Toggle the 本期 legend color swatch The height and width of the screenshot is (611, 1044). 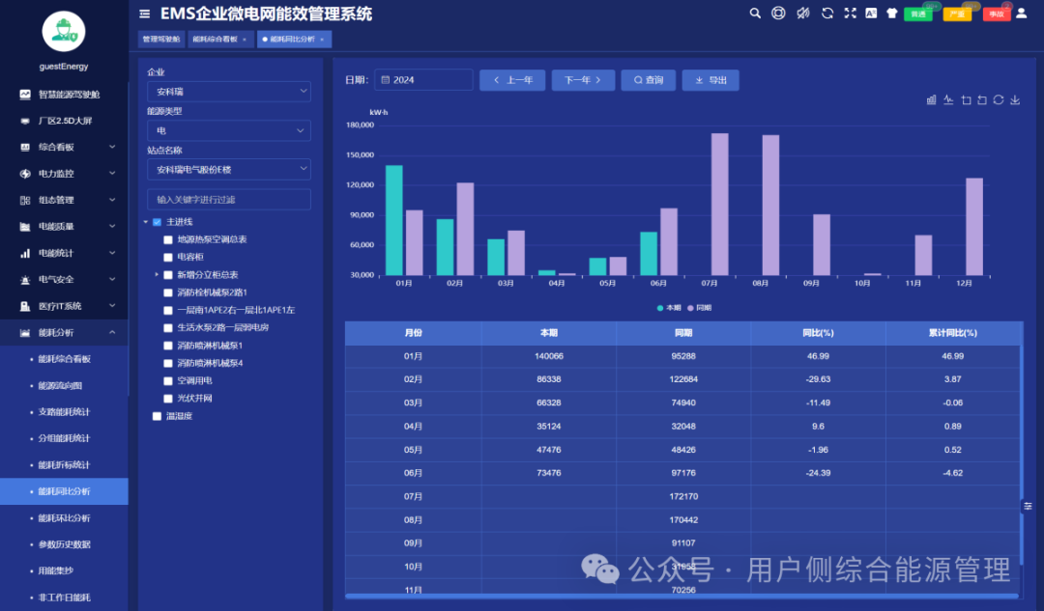[661, 308]
